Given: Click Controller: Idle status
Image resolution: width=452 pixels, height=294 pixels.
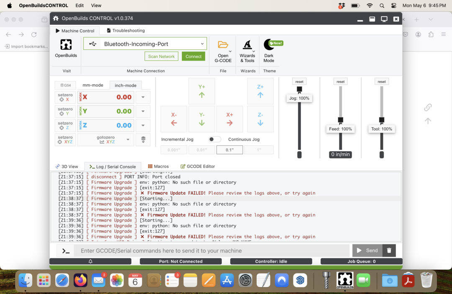Looking at the screenshot, I should 271,261.
